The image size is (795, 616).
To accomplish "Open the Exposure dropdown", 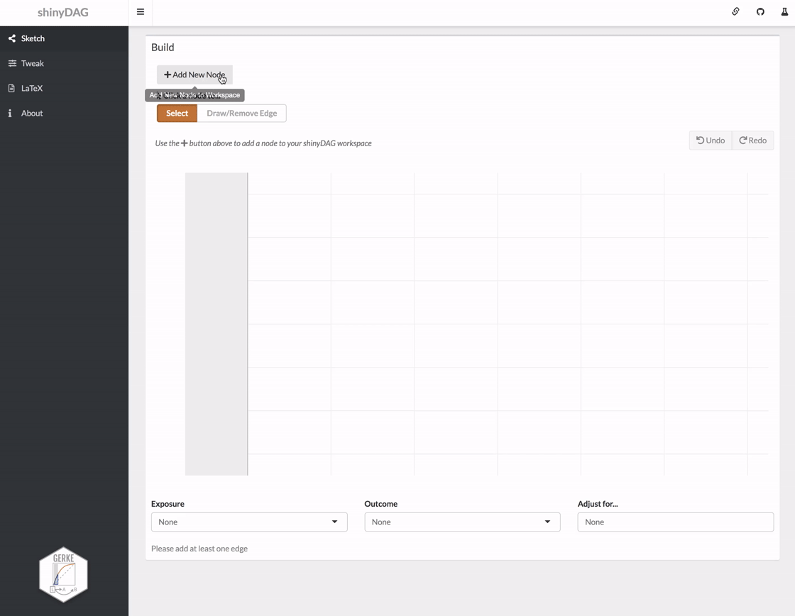I will pyautogui.click(x=249, y=522).
